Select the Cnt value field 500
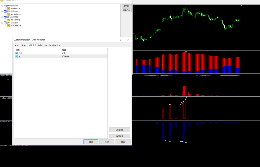 [84, 53]
